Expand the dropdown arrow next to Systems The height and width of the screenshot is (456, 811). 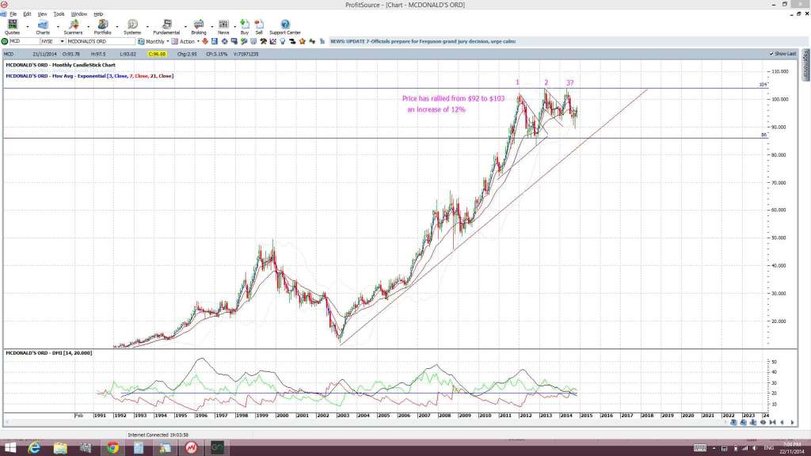(147, 26)
